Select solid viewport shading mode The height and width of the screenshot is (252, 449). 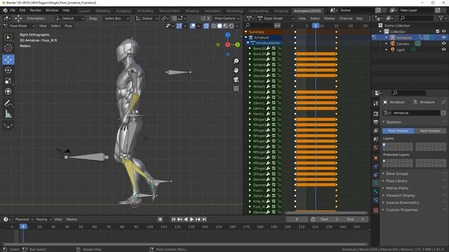click(x=220, y=26)
